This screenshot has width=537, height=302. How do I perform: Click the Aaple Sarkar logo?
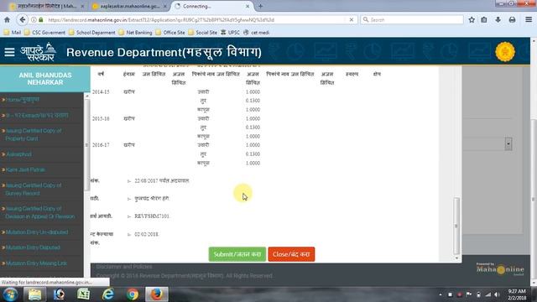tap(38, 52)
